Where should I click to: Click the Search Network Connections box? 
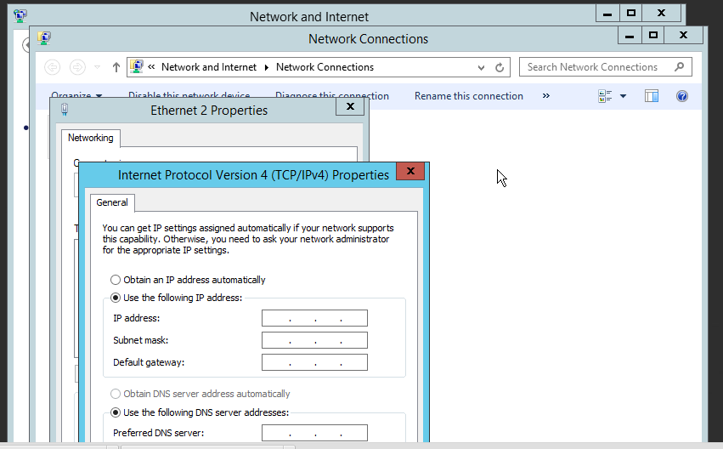605,67
